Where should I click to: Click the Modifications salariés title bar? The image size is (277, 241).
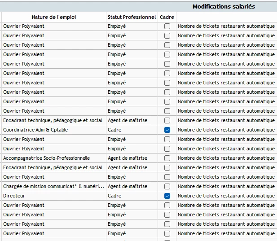[224, 6]
